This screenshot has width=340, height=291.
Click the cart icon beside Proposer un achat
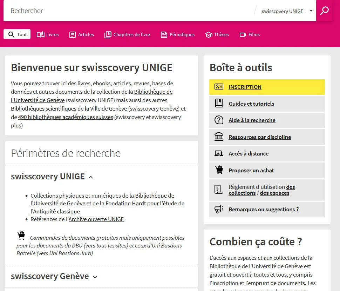coord(219,170)
